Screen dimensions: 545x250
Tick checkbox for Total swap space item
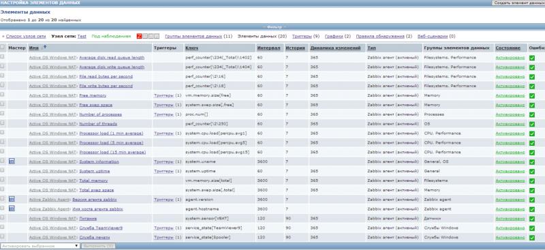[x=3, y=189]
